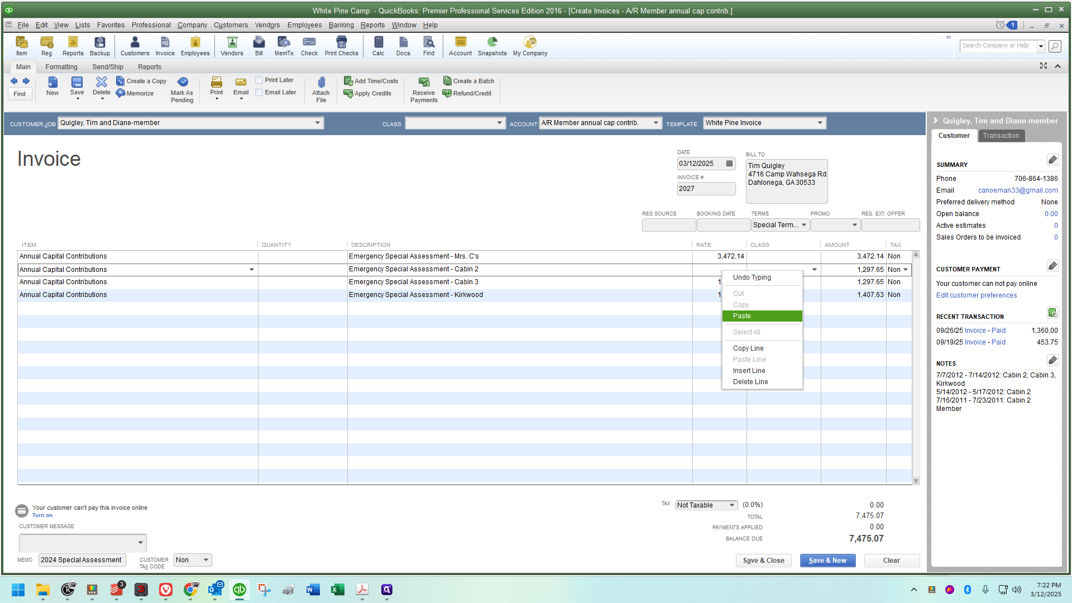Image resolution: width=1072 pixels, height=603 pixels.
Task: Click the Backup icon
Action: (100, 46)
